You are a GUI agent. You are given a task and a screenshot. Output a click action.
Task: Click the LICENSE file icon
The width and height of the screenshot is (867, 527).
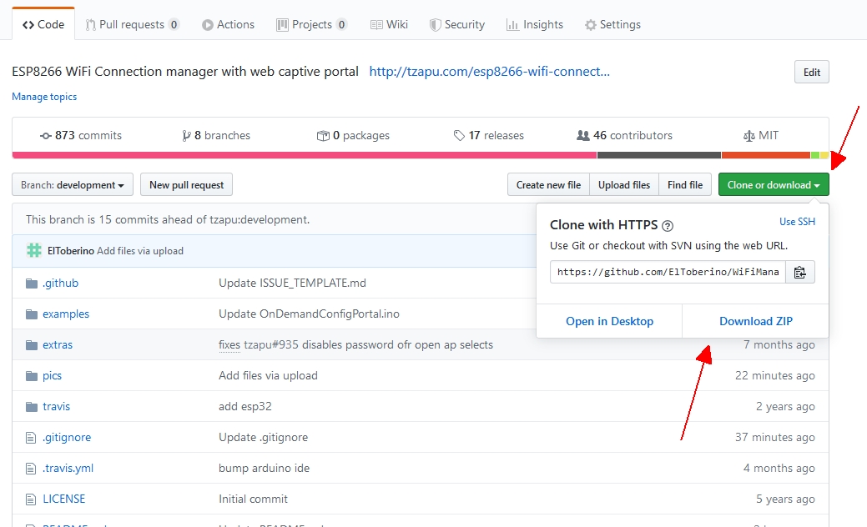coord(30,499)
